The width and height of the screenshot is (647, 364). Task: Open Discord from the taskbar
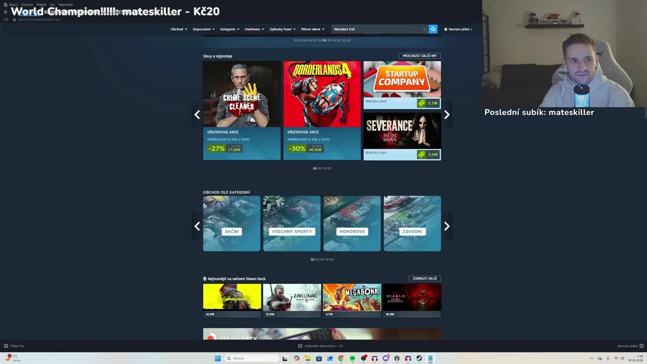[x=386, y=358]
